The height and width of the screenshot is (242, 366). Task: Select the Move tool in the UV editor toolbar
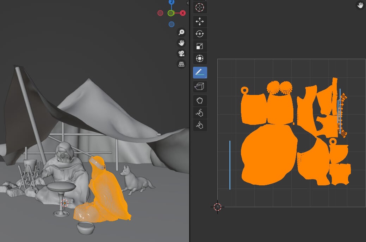[200, 21]
